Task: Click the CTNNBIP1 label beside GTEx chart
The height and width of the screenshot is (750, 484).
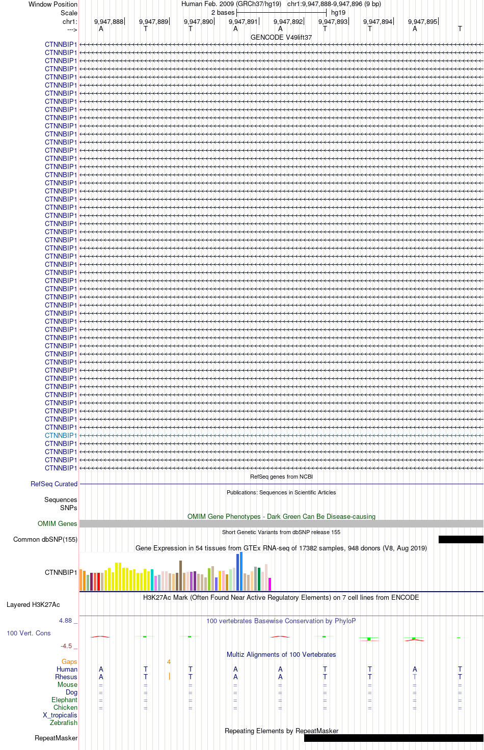Action: 61,572
